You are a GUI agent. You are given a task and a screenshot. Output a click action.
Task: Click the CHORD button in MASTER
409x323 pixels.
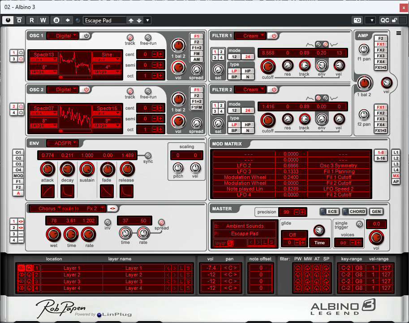click(x=354, y=212)
